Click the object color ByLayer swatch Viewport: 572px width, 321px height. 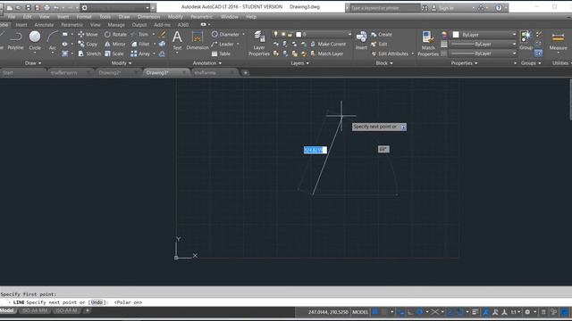coord(456,35)
